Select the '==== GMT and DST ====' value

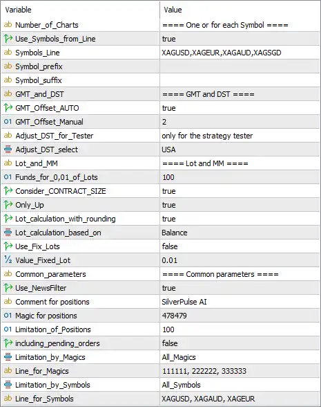208,94
